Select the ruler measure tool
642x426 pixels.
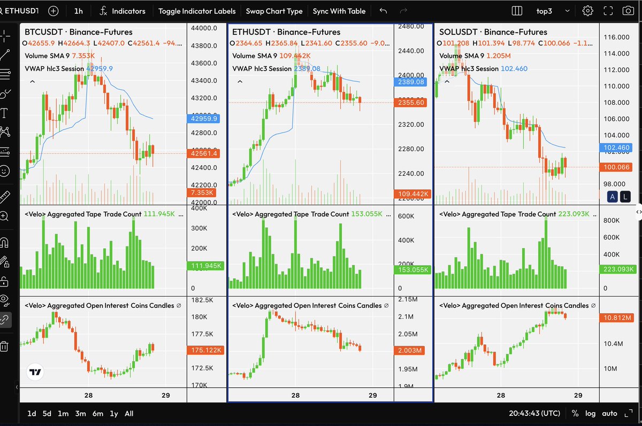point(5,197)
